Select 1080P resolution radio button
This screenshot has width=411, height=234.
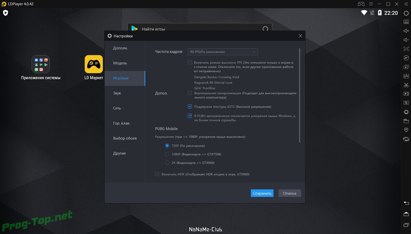167,154
